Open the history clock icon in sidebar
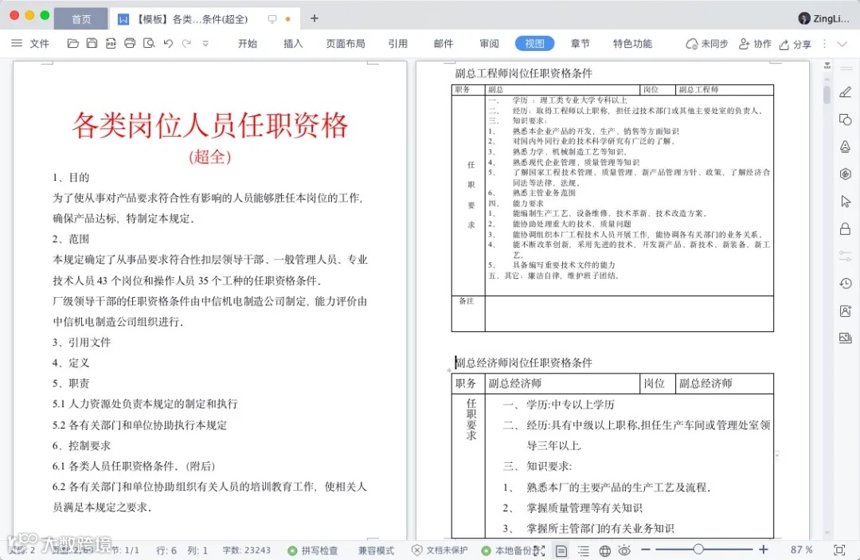The width and height of the screenshot is (860, 560). click(x=845, y=283)
